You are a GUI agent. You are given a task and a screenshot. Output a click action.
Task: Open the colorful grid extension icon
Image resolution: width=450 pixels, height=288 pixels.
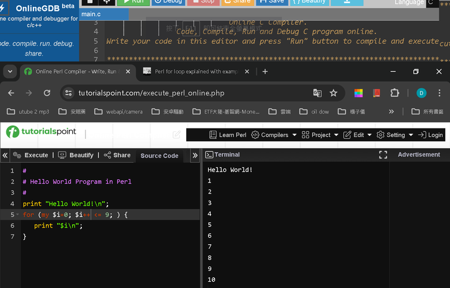coord(358,93)
